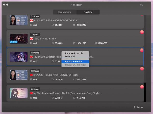Click mp3 format icon for Japanese Songs item
Screen dimensions: 153x114
click(31, 98)
